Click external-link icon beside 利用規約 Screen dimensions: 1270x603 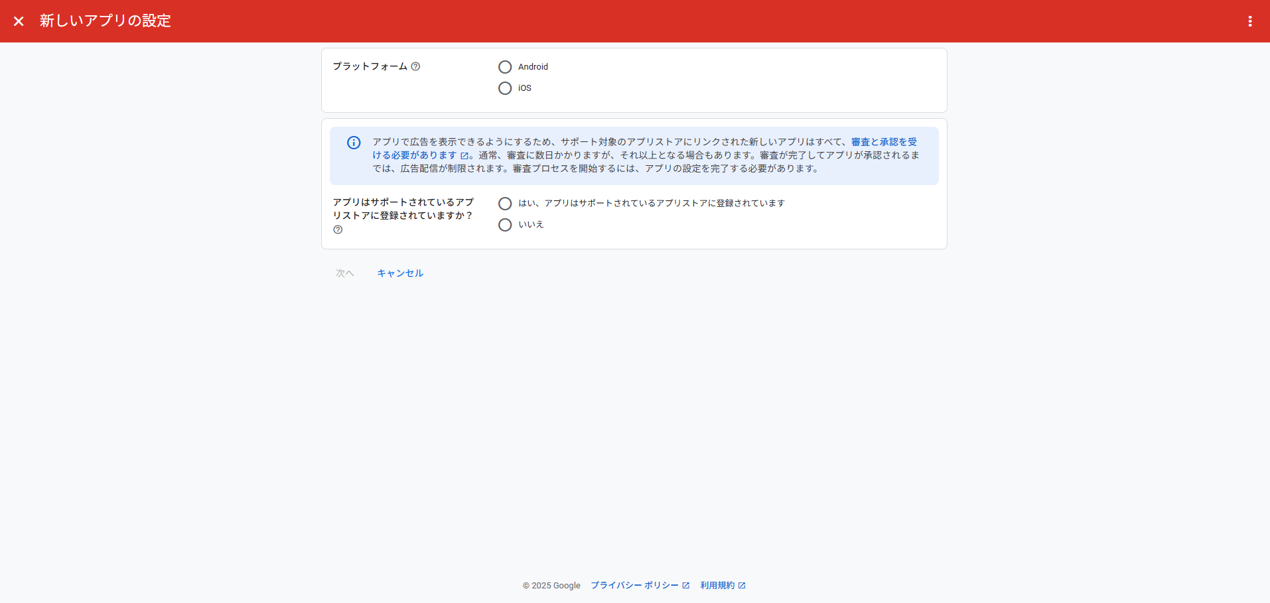[x=742, y=585]
